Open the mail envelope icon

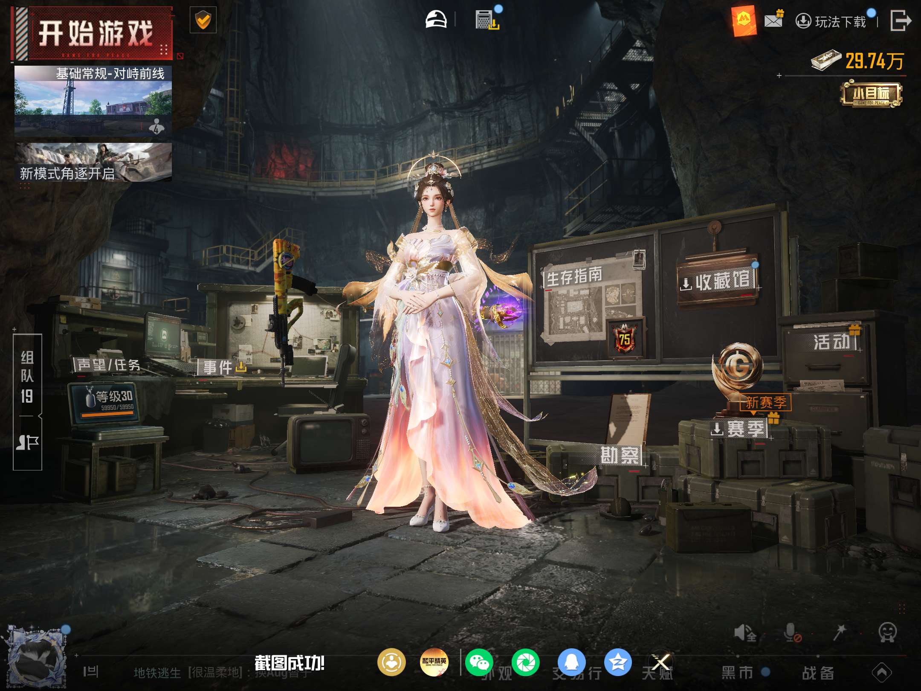tap(774, 20)
